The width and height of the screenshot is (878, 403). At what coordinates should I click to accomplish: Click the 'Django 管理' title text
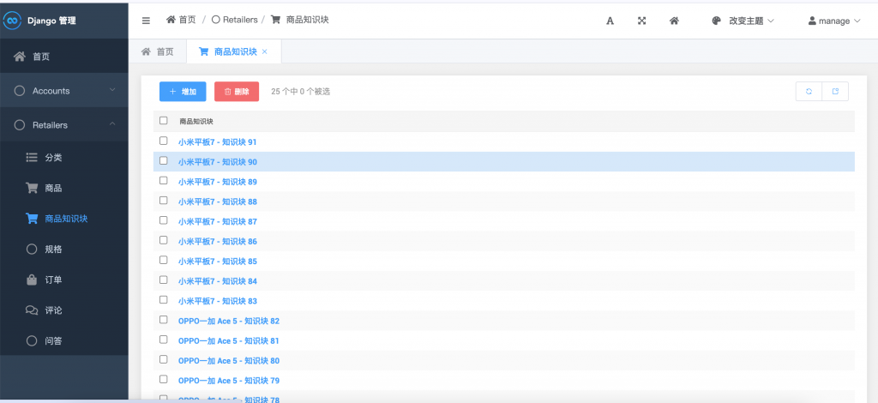click(51, 21)
